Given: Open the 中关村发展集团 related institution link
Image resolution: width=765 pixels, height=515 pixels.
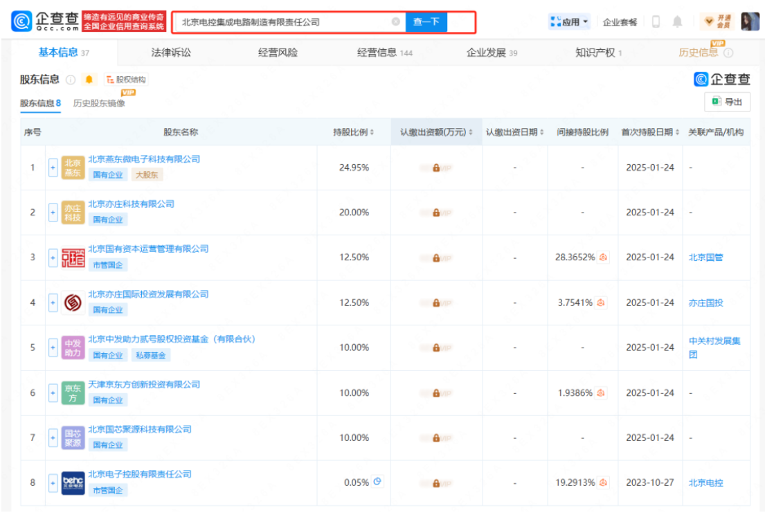Looking at the screenshot, I should pos(714,347).
